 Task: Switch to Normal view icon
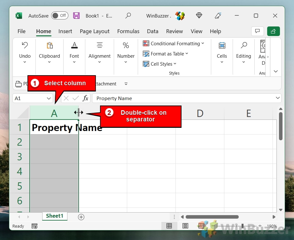coord(169,226)
